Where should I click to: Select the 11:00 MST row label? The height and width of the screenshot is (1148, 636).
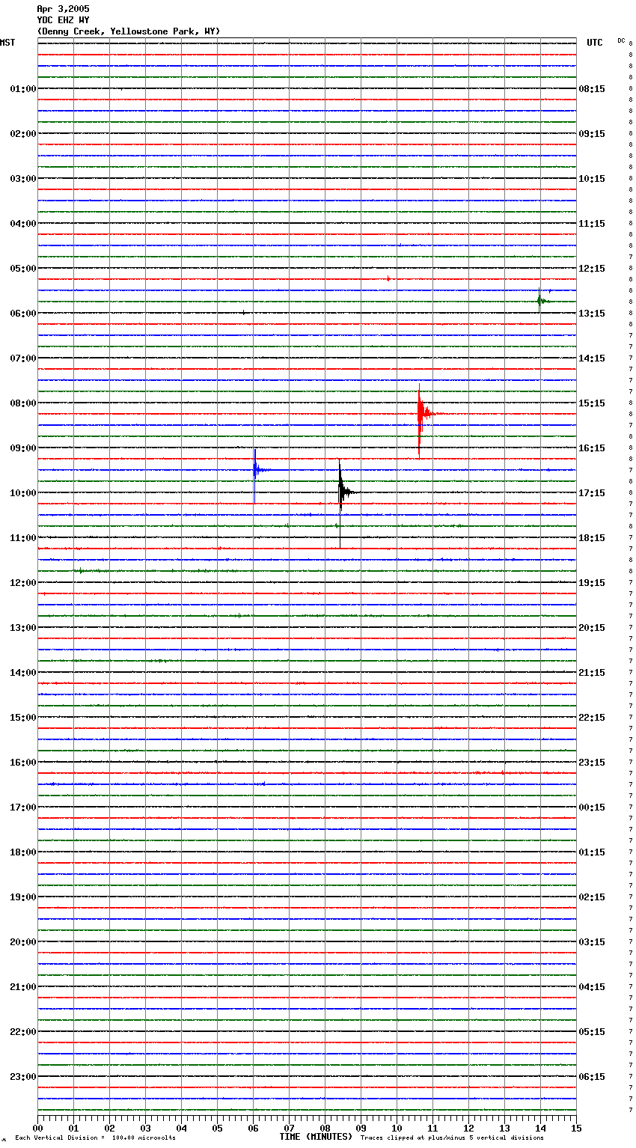[x=22, y=538]
